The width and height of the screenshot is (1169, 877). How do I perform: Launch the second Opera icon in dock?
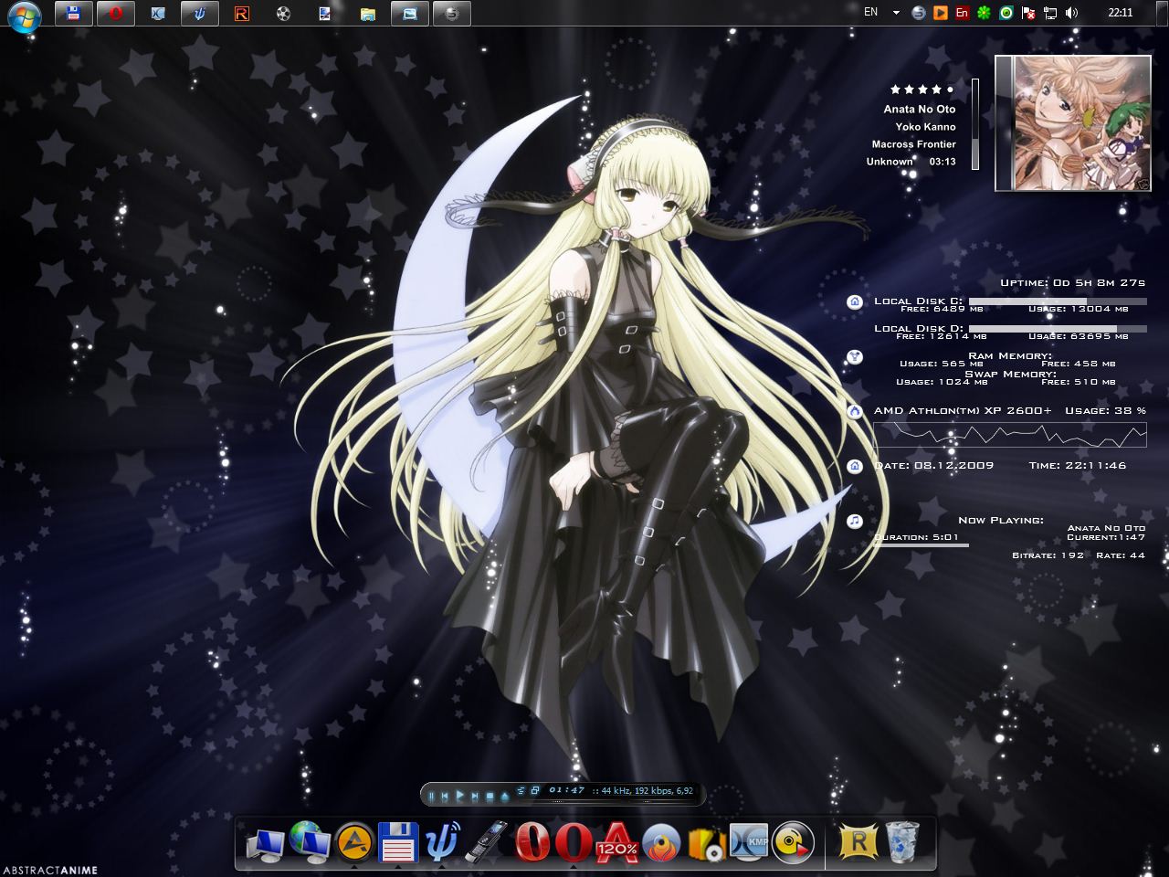tap(574, 842)
